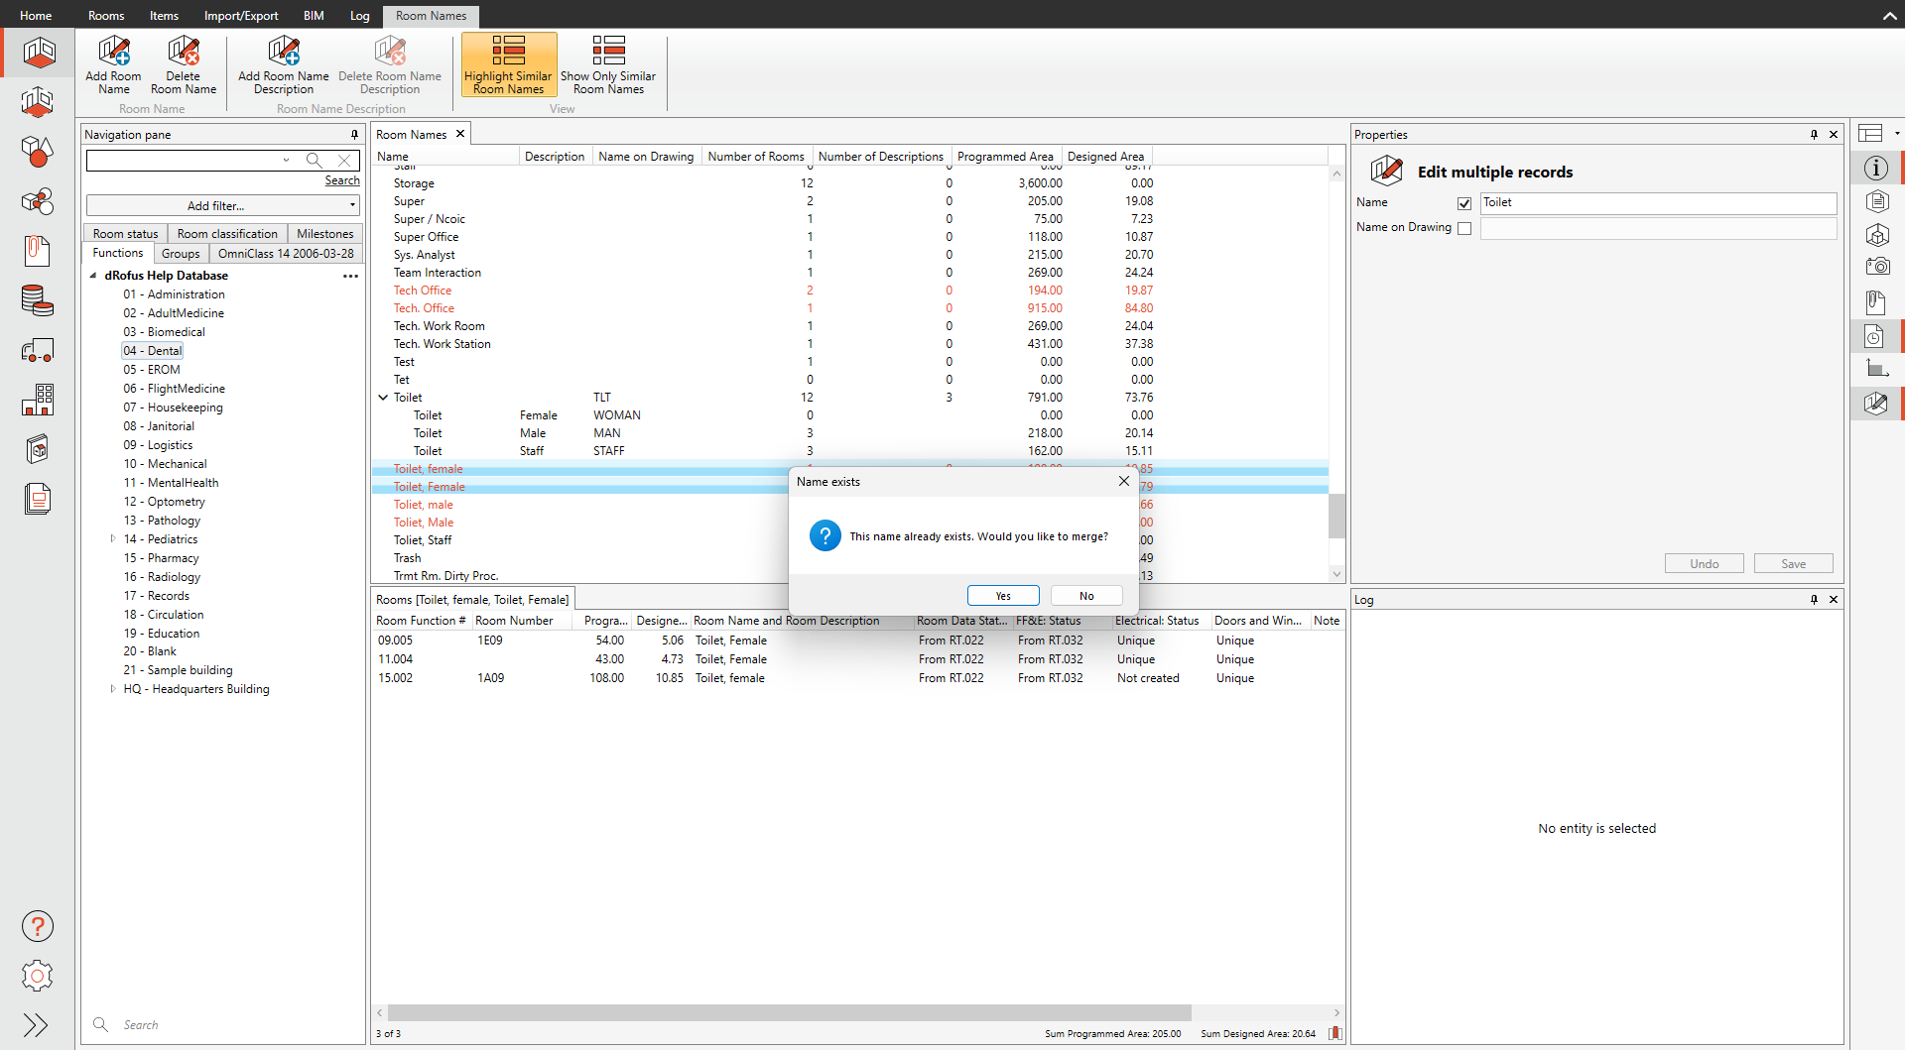1905x1050 pixels.
Task: Open the Import/Export menu
Action: [x=241, y=16]
